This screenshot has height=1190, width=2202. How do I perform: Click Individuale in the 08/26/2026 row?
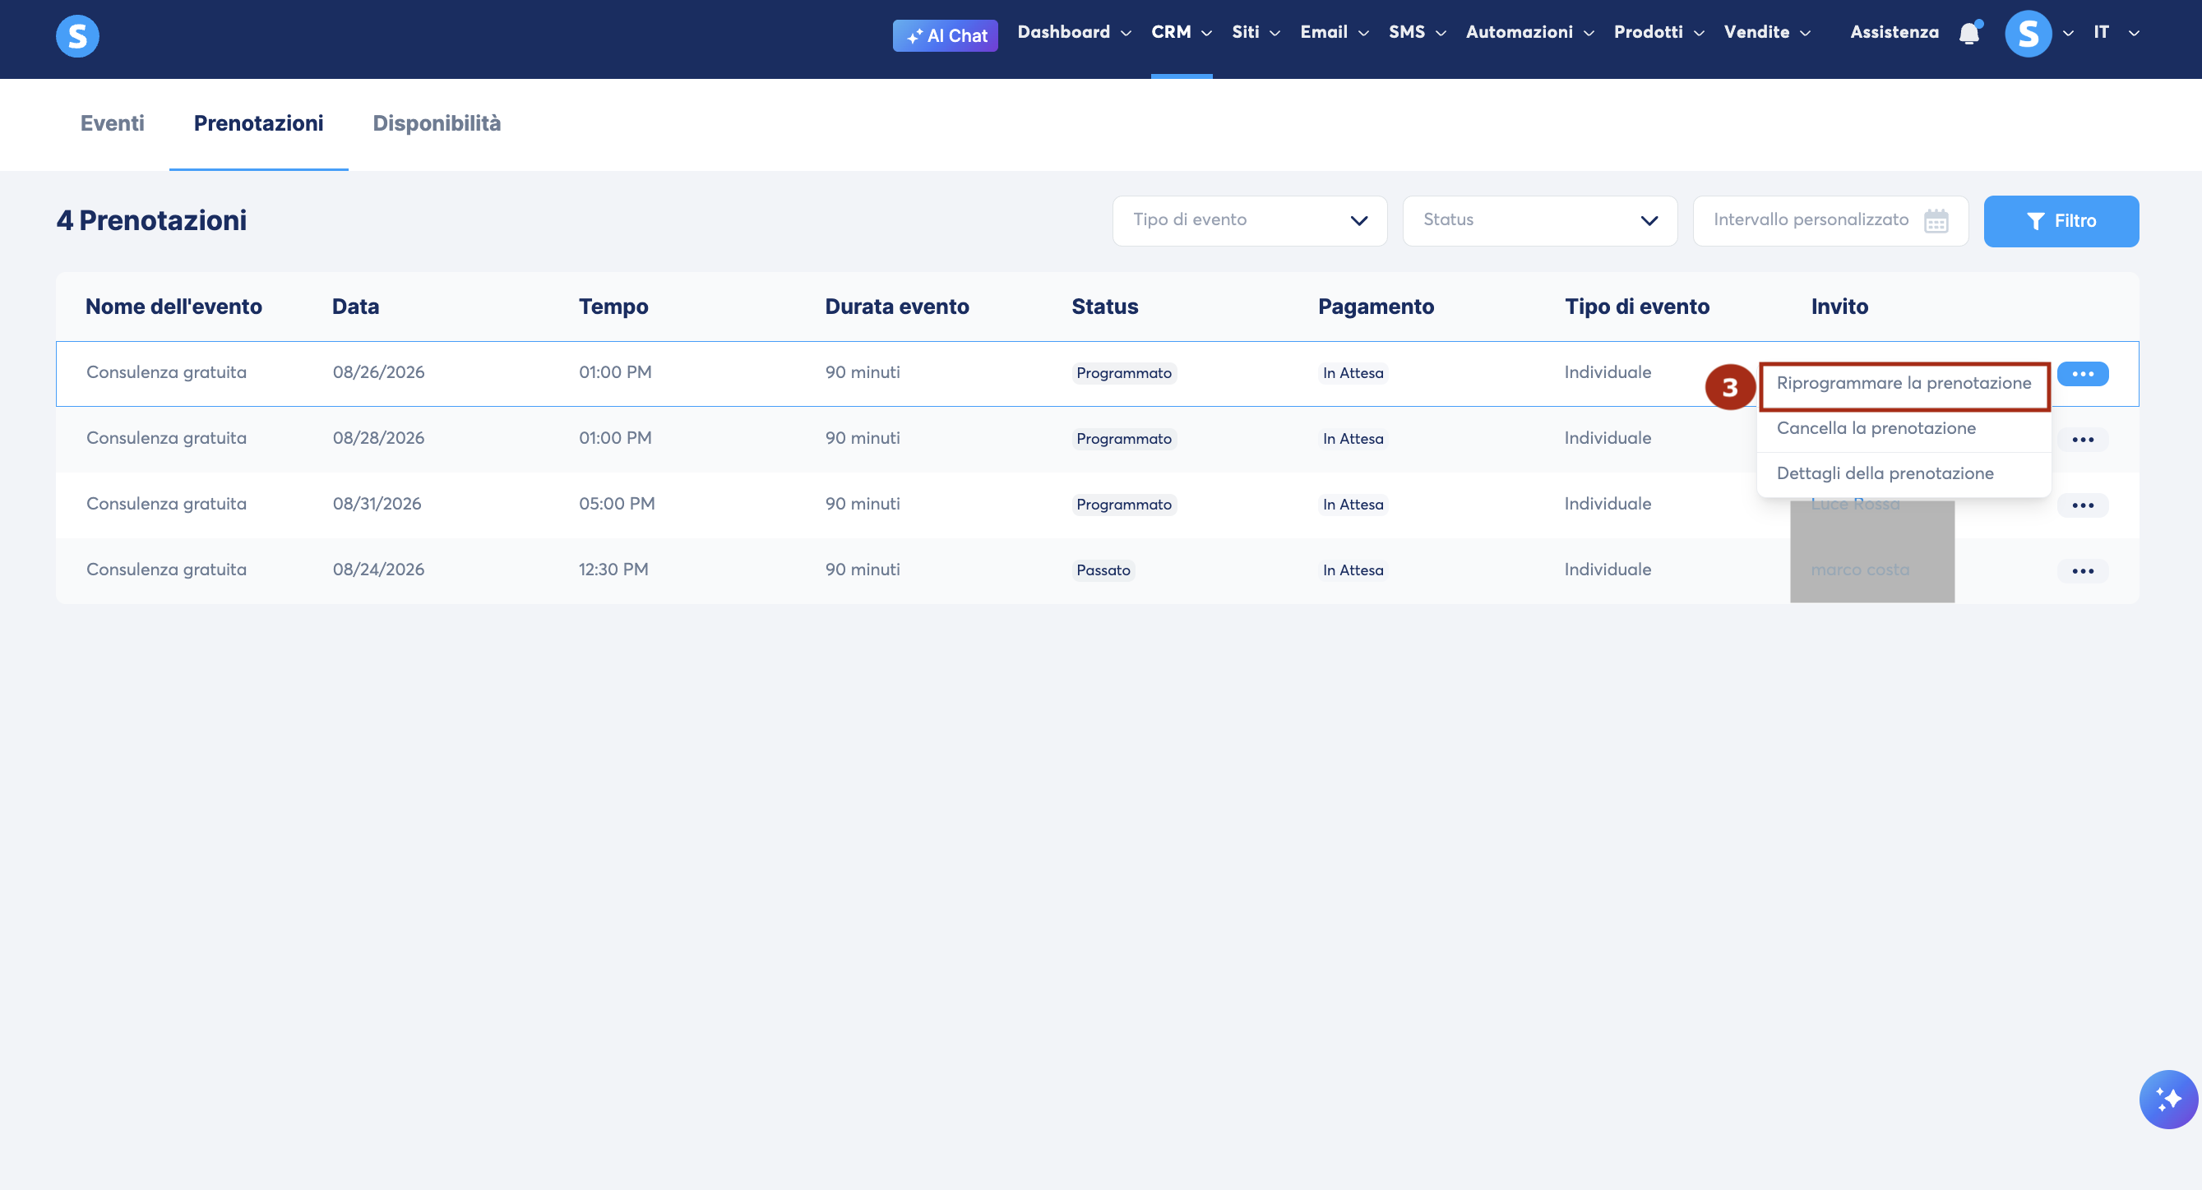coord(1607,372)
